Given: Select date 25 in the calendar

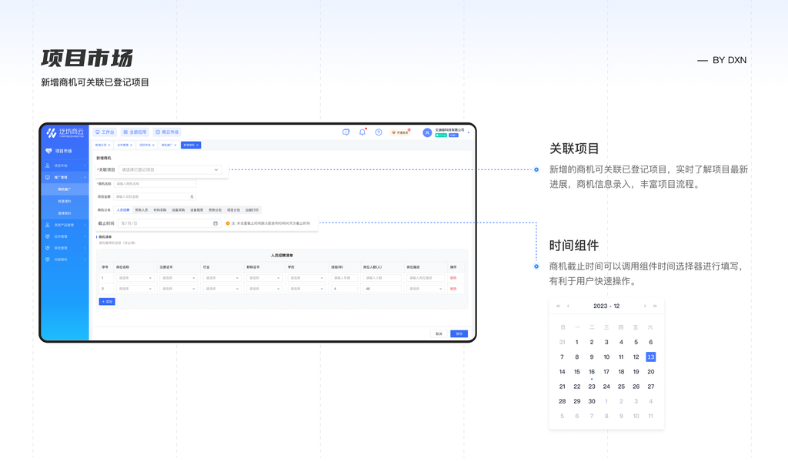Looking at the screenshot, I should pyautogui.click(x=621, y=387).
